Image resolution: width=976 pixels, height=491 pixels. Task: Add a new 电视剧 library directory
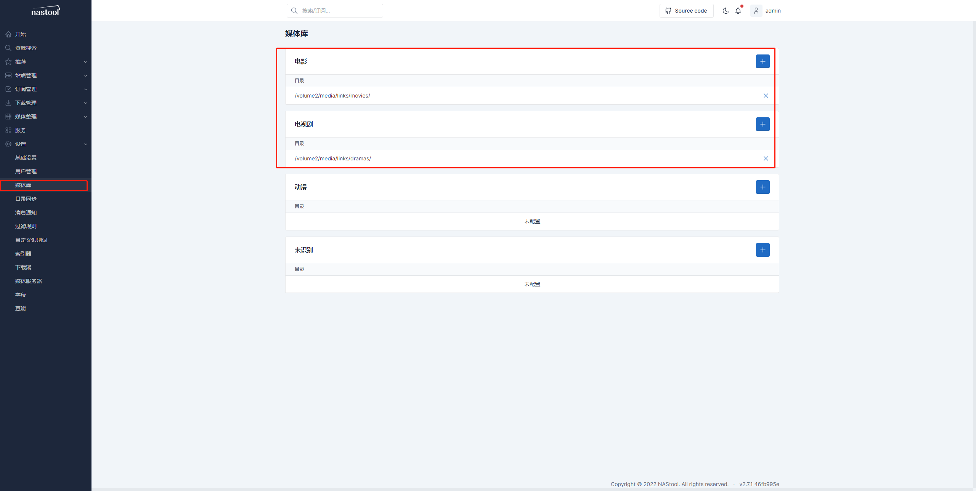click(x=762, y=124)
